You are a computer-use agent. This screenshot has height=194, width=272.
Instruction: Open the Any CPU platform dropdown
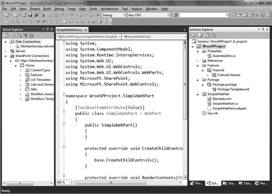(x=168, y=15)
